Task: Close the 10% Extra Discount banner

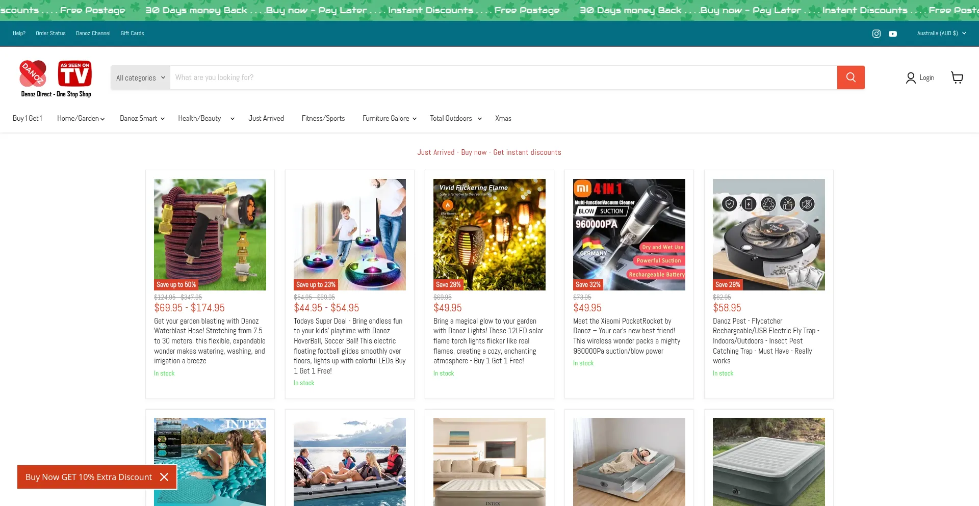Action: click(164, 477)
